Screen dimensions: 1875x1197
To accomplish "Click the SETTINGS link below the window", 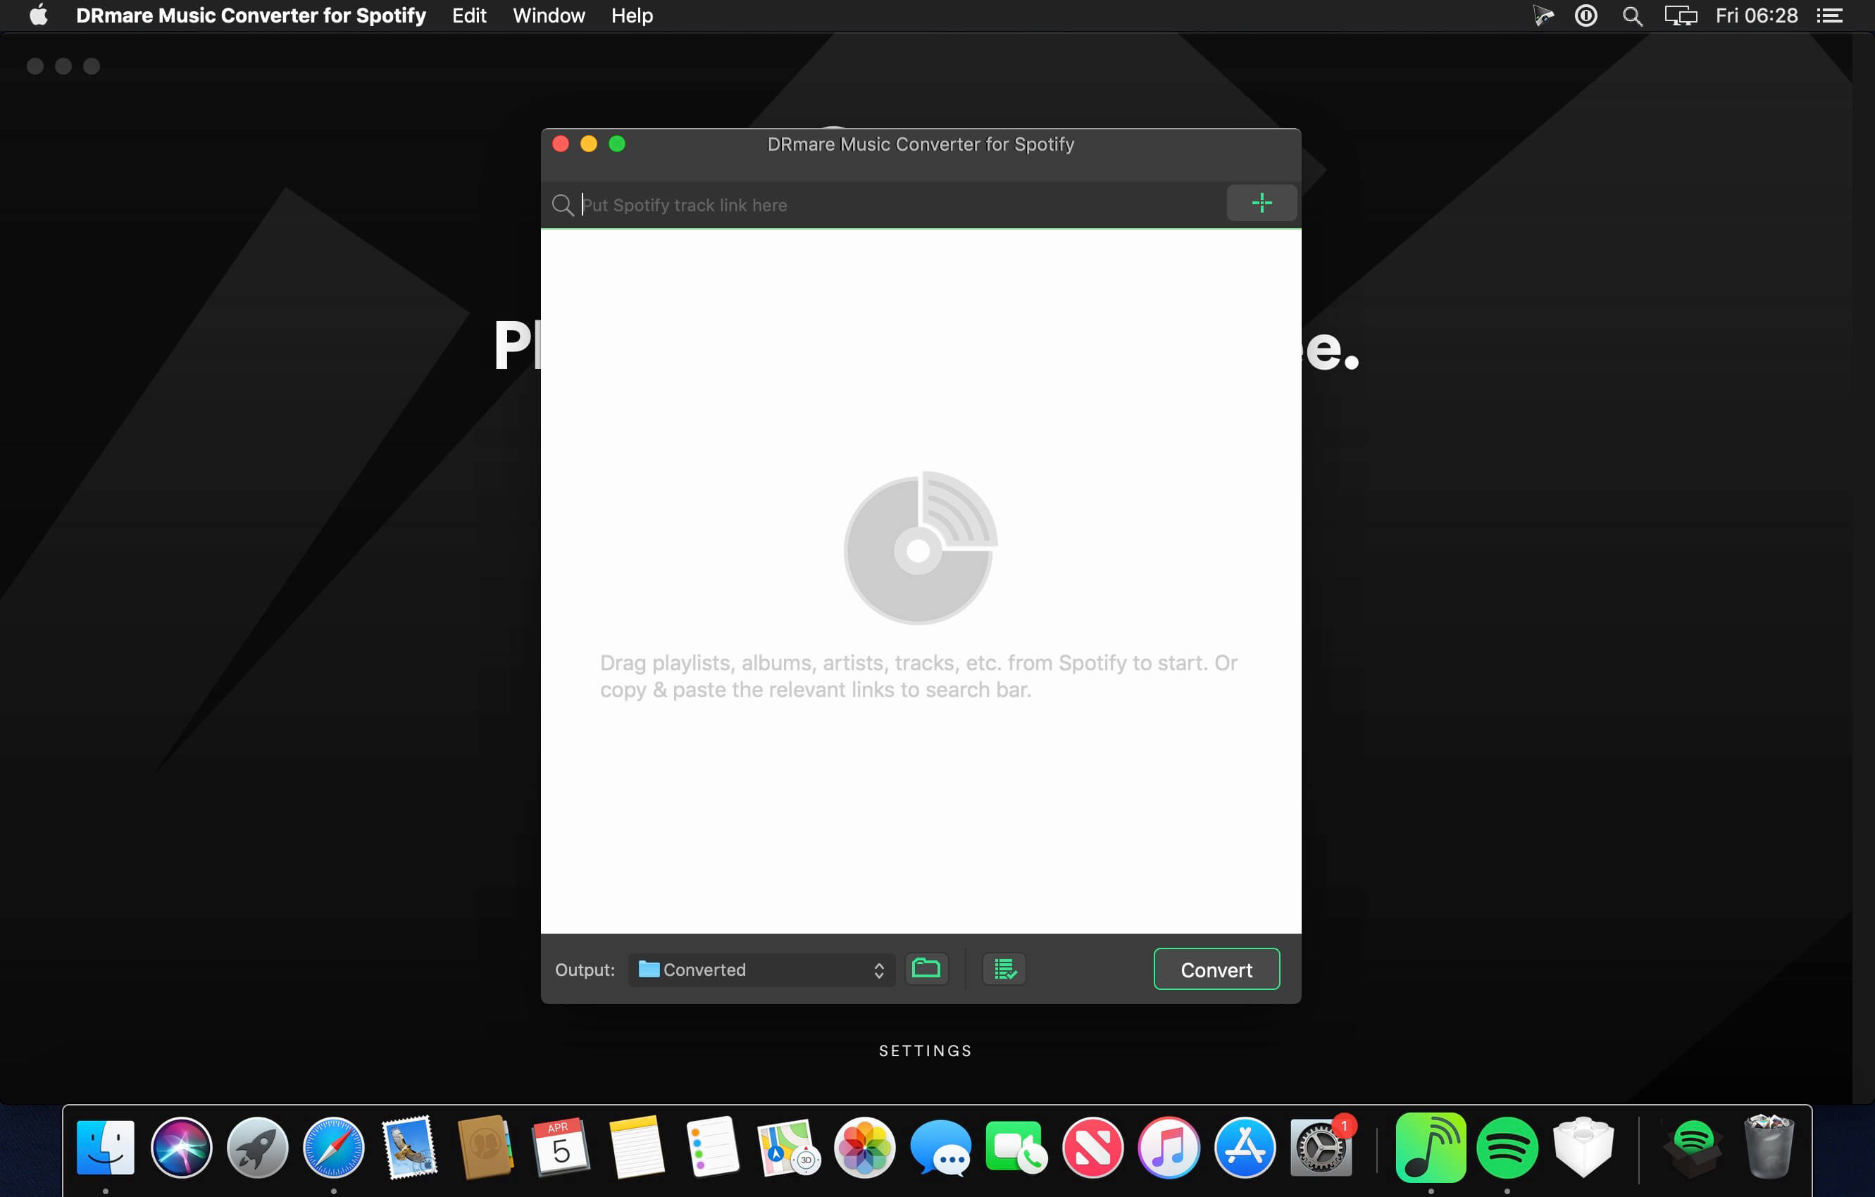I will [925, 1050].
